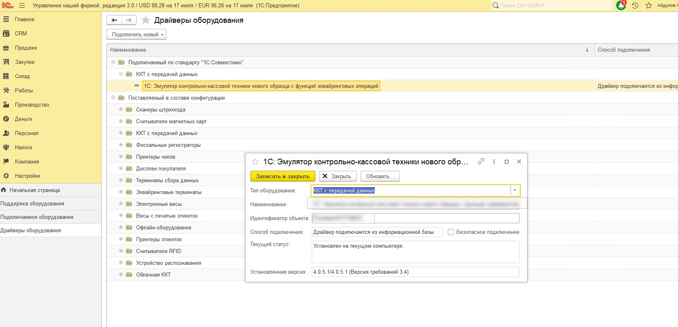Expand the Фискальные регистраторы group
The image size is (678, 327).
pos(121,145)
